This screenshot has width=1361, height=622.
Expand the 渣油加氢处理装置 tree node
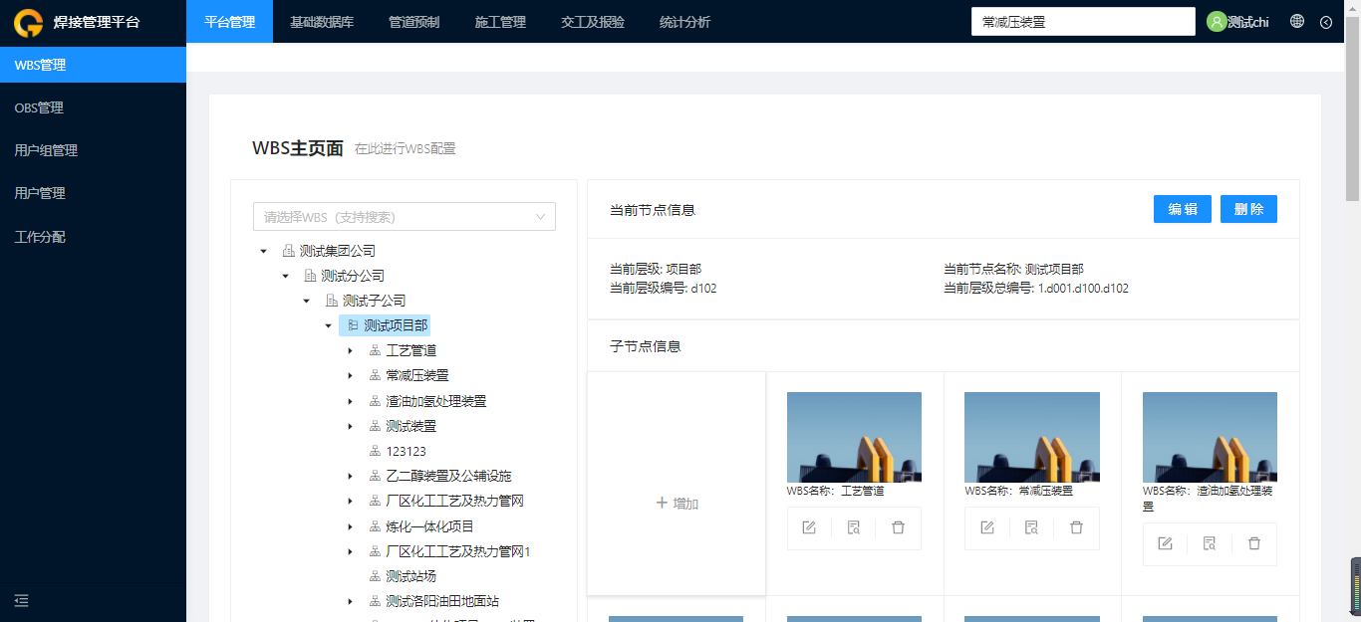(350, 401)
